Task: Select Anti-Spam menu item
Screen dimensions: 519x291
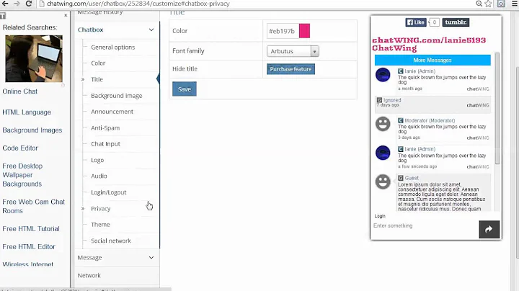Action: [x=105, y=127]
